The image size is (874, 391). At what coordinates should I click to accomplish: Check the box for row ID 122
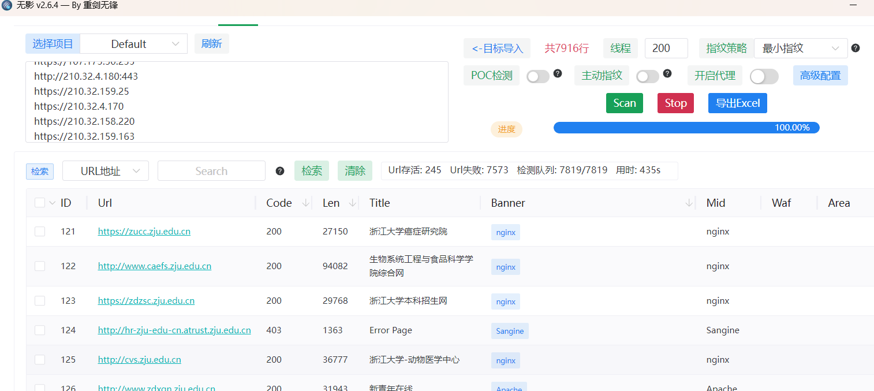tap(40, 266)
